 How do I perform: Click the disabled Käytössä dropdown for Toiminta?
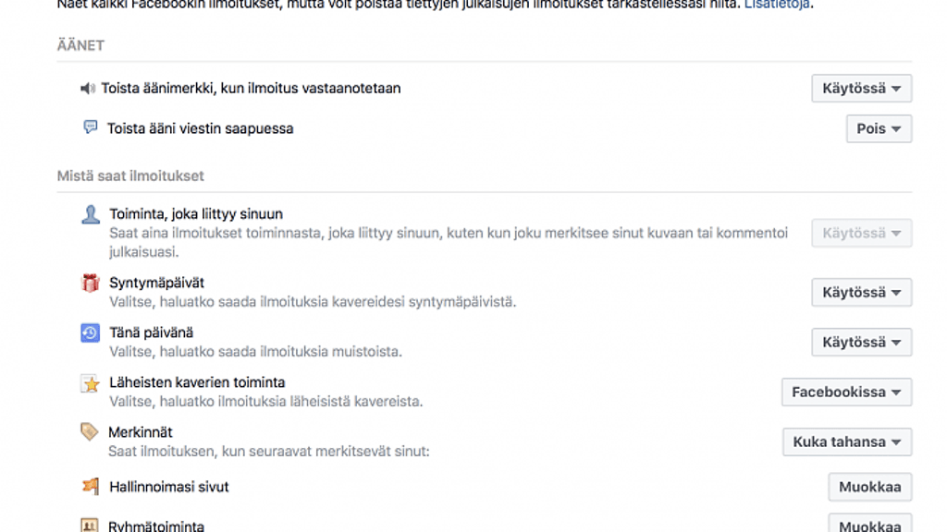coord(861,233)
